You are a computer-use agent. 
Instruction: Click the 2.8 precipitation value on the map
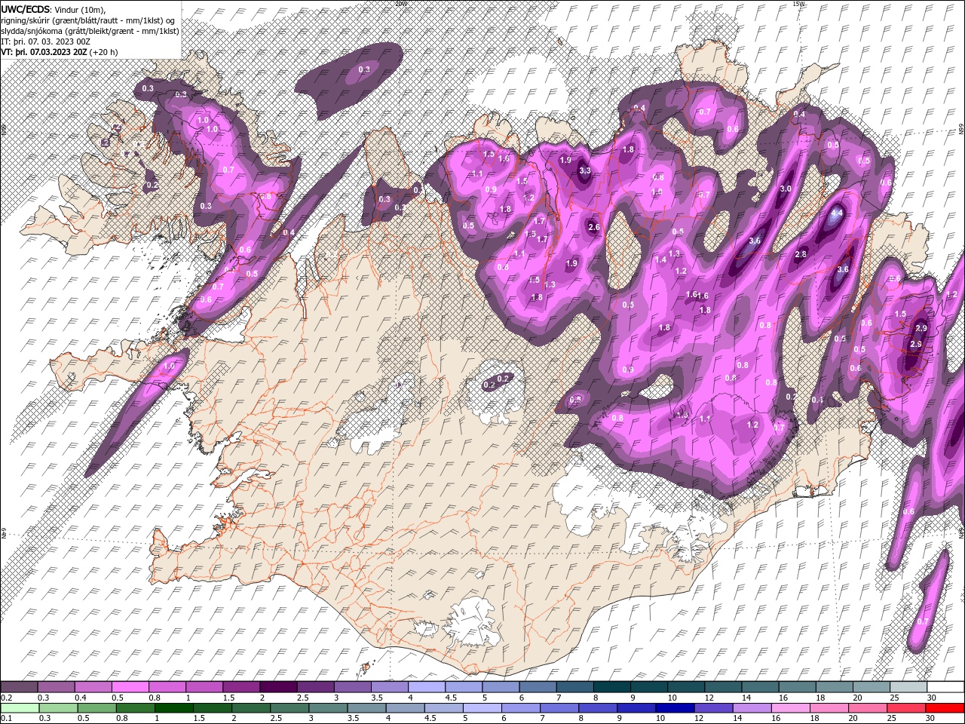[x=801, y=254]
